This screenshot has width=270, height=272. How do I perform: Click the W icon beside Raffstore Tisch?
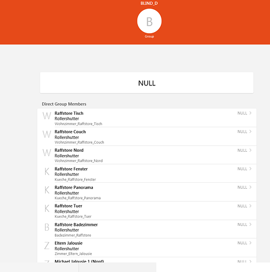click(47, 115)
